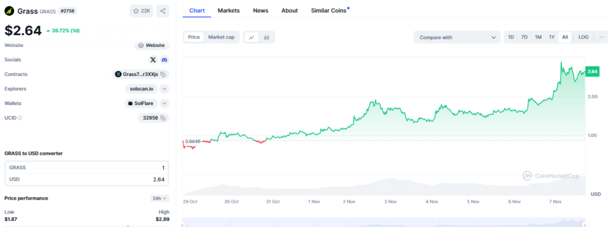Image resolution: width=608 pixels, height=227 pixels.
Task: Set chart range to 1M
Action: [538, 37]
